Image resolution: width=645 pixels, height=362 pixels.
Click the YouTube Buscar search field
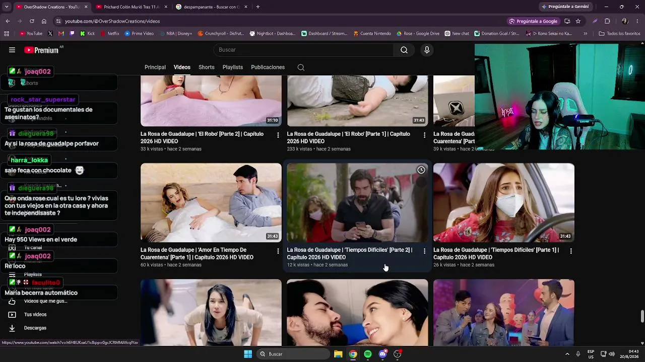point(304,50)
